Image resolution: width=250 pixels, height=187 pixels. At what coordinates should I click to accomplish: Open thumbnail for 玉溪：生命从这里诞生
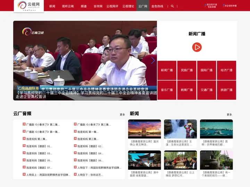coord(180,129)
